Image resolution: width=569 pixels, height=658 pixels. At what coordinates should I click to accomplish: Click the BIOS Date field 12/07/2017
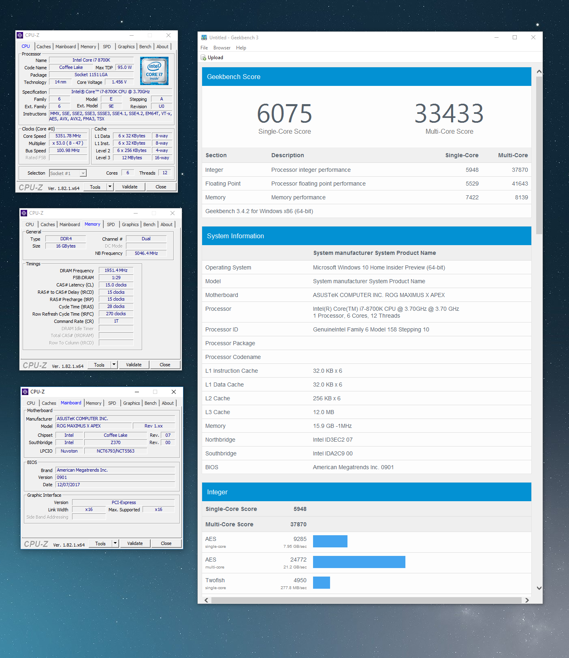[x=115, y=485]
